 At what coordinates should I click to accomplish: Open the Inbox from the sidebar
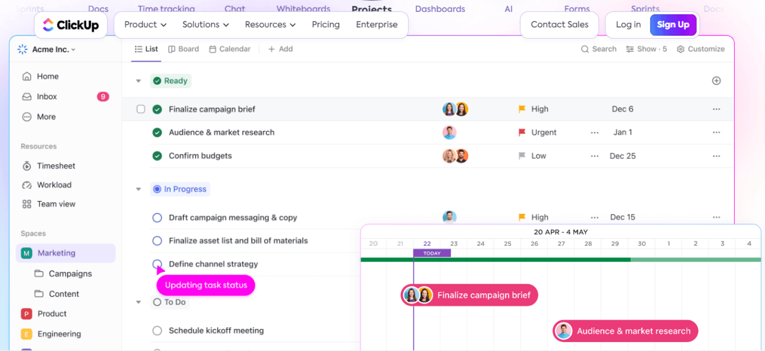[46, 97]
